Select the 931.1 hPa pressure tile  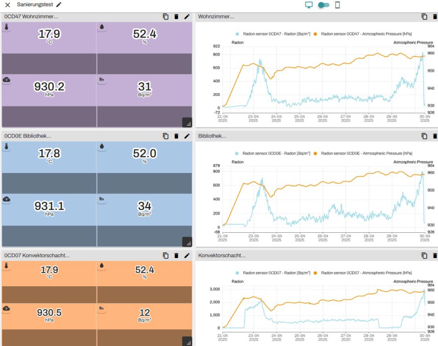pyautogui.click(x=49, y=207)
